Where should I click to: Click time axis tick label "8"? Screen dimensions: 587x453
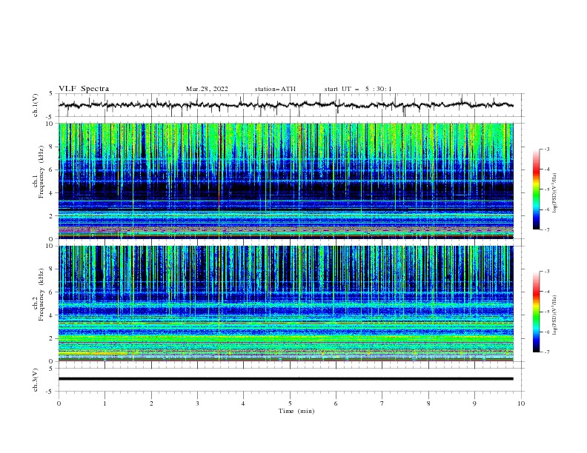pyautogui.click(x=428, y=403)
